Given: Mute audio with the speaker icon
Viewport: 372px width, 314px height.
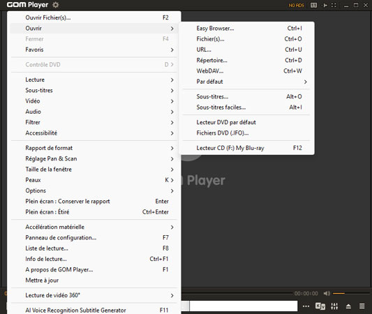Looking at the screenshot, I should pos(327,293).
